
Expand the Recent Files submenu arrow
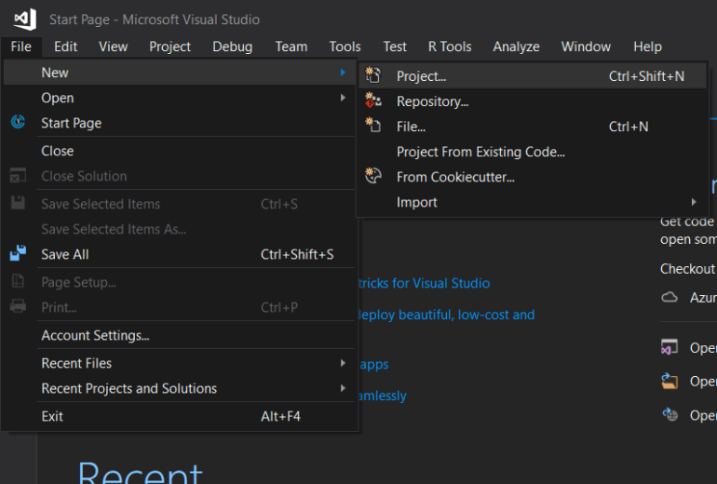coord(344,363)
